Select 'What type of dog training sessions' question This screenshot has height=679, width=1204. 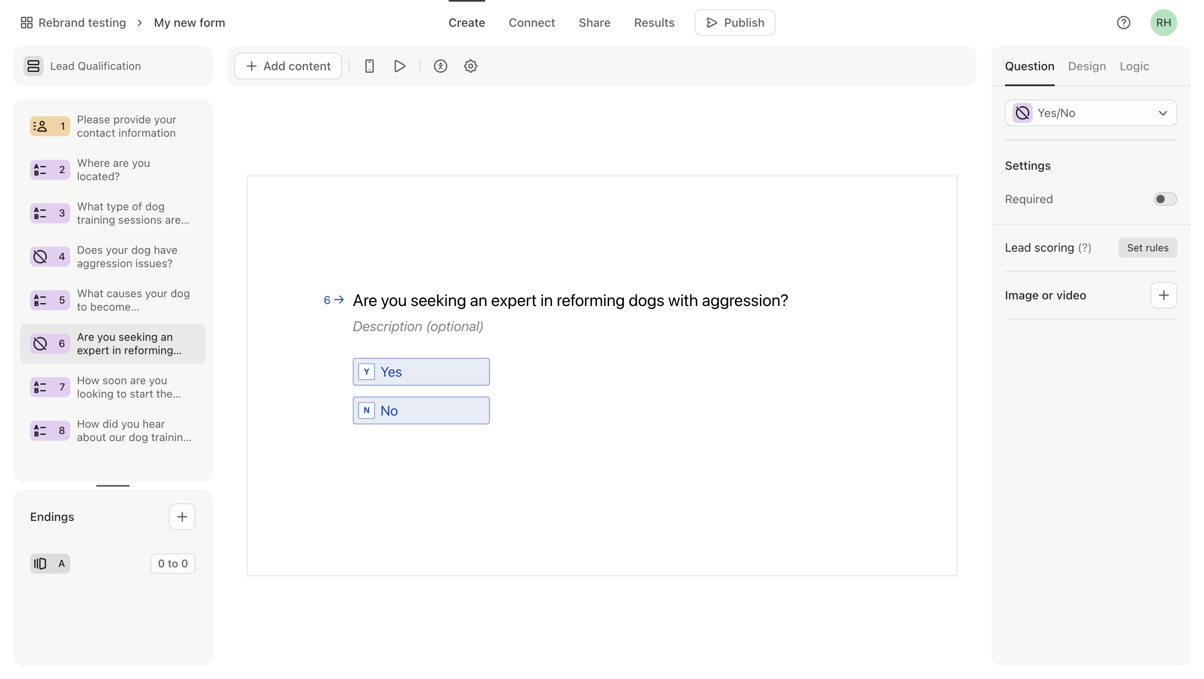tap(112, 213)
